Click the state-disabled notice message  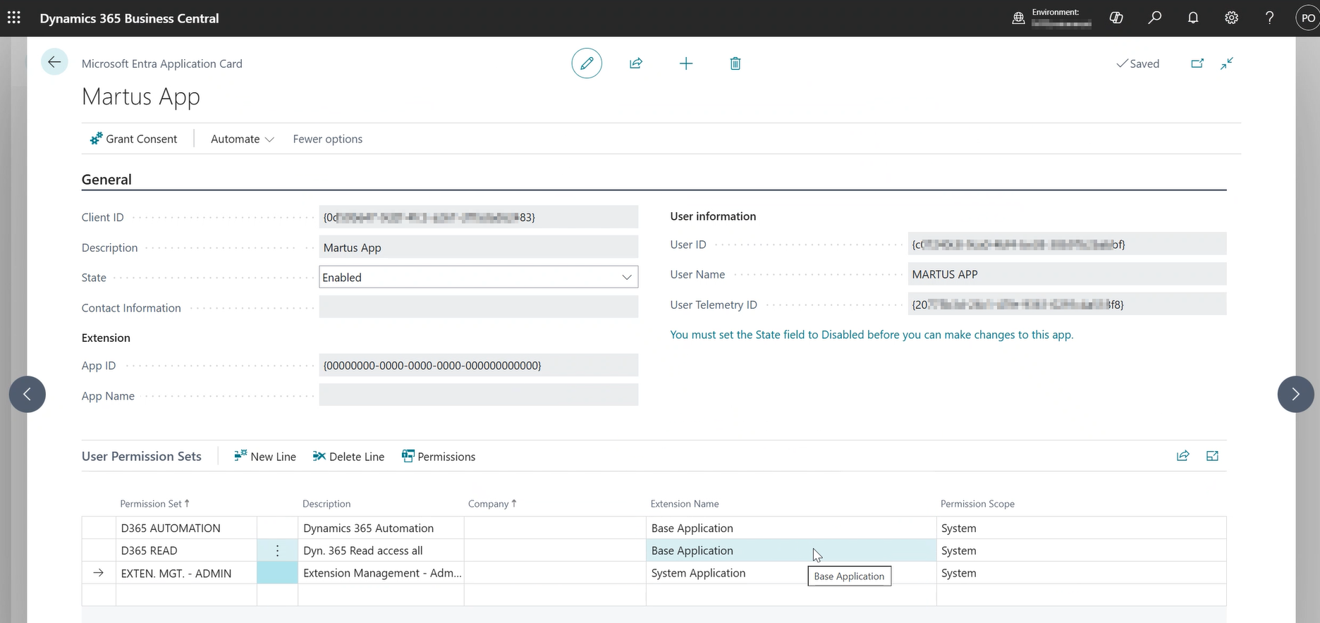[872, 335]
